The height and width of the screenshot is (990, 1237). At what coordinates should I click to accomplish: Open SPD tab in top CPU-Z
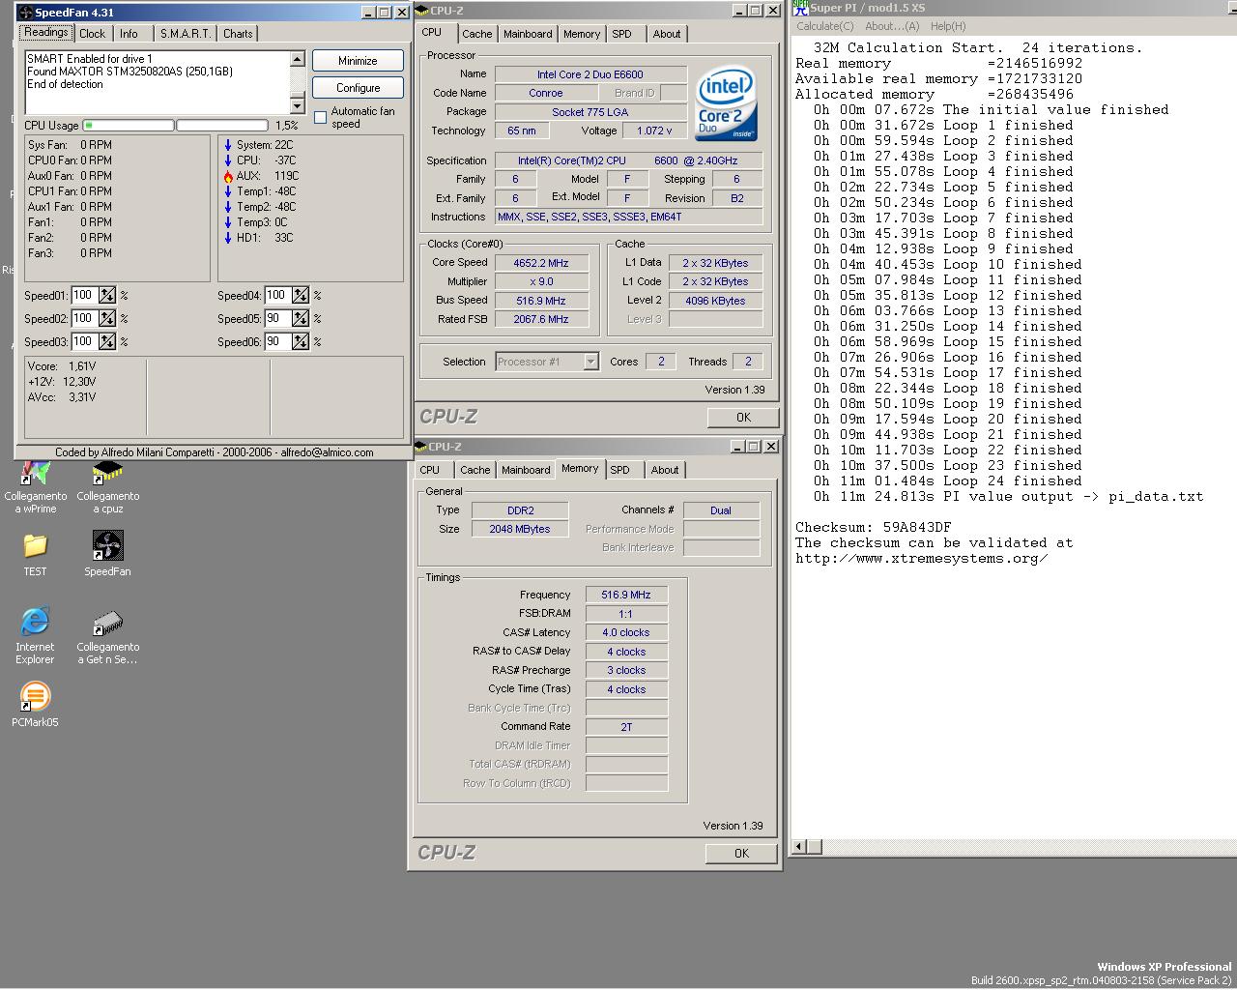coord(622,34)
